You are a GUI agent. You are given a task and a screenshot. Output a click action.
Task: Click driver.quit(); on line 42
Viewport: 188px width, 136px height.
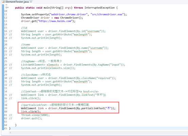[x=32, y=118]
